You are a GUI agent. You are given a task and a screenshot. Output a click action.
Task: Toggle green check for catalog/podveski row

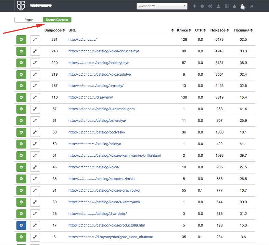click(x=21, y=132)
